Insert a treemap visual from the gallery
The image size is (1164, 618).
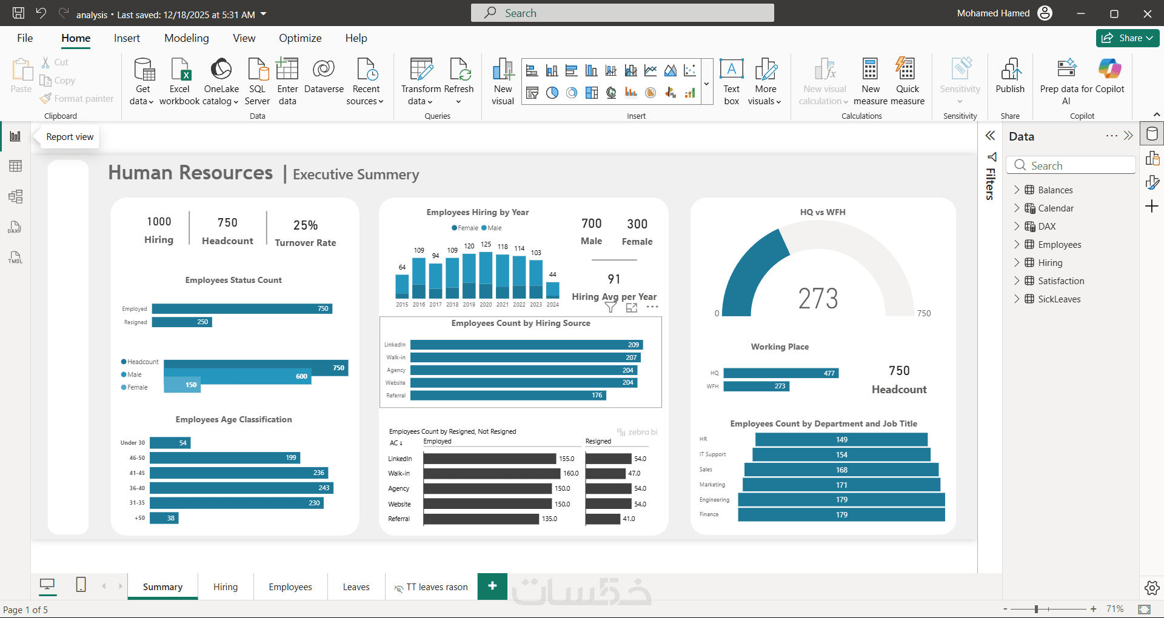(592, 93)
